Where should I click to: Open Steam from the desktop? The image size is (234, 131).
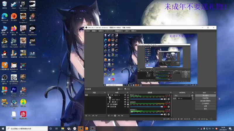[14, 5]
